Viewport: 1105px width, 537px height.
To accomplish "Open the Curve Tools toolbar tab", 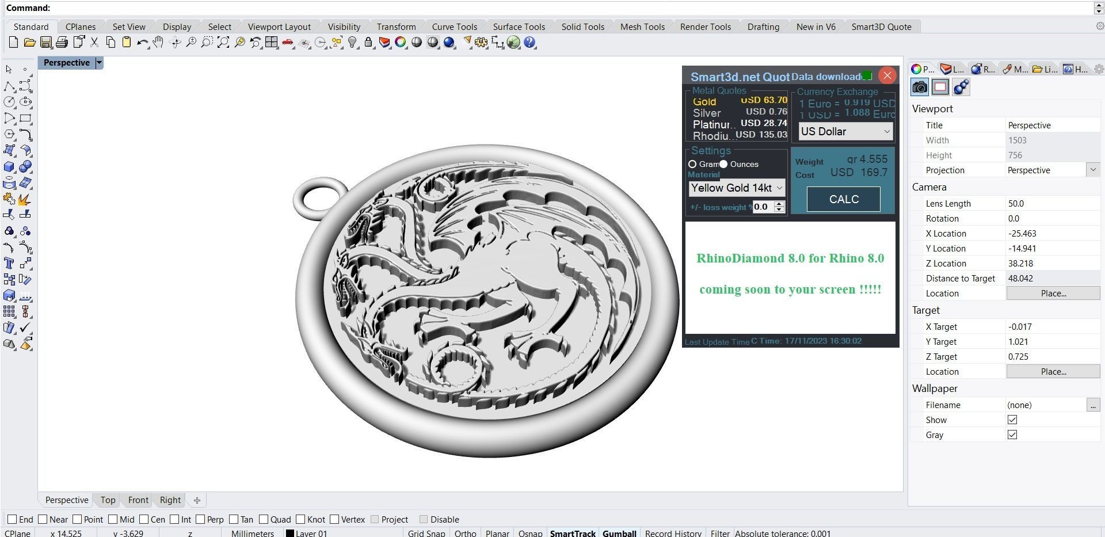I will pos(454,26).
